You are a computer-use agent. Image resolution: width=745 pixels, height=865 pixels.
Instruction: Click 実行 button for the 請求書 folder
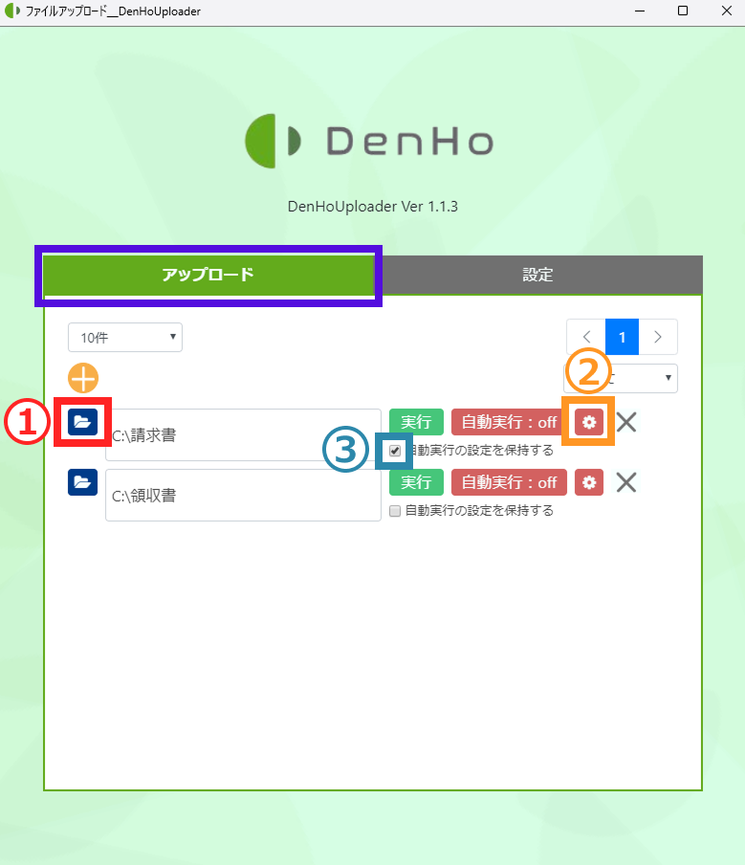(416, 422)
